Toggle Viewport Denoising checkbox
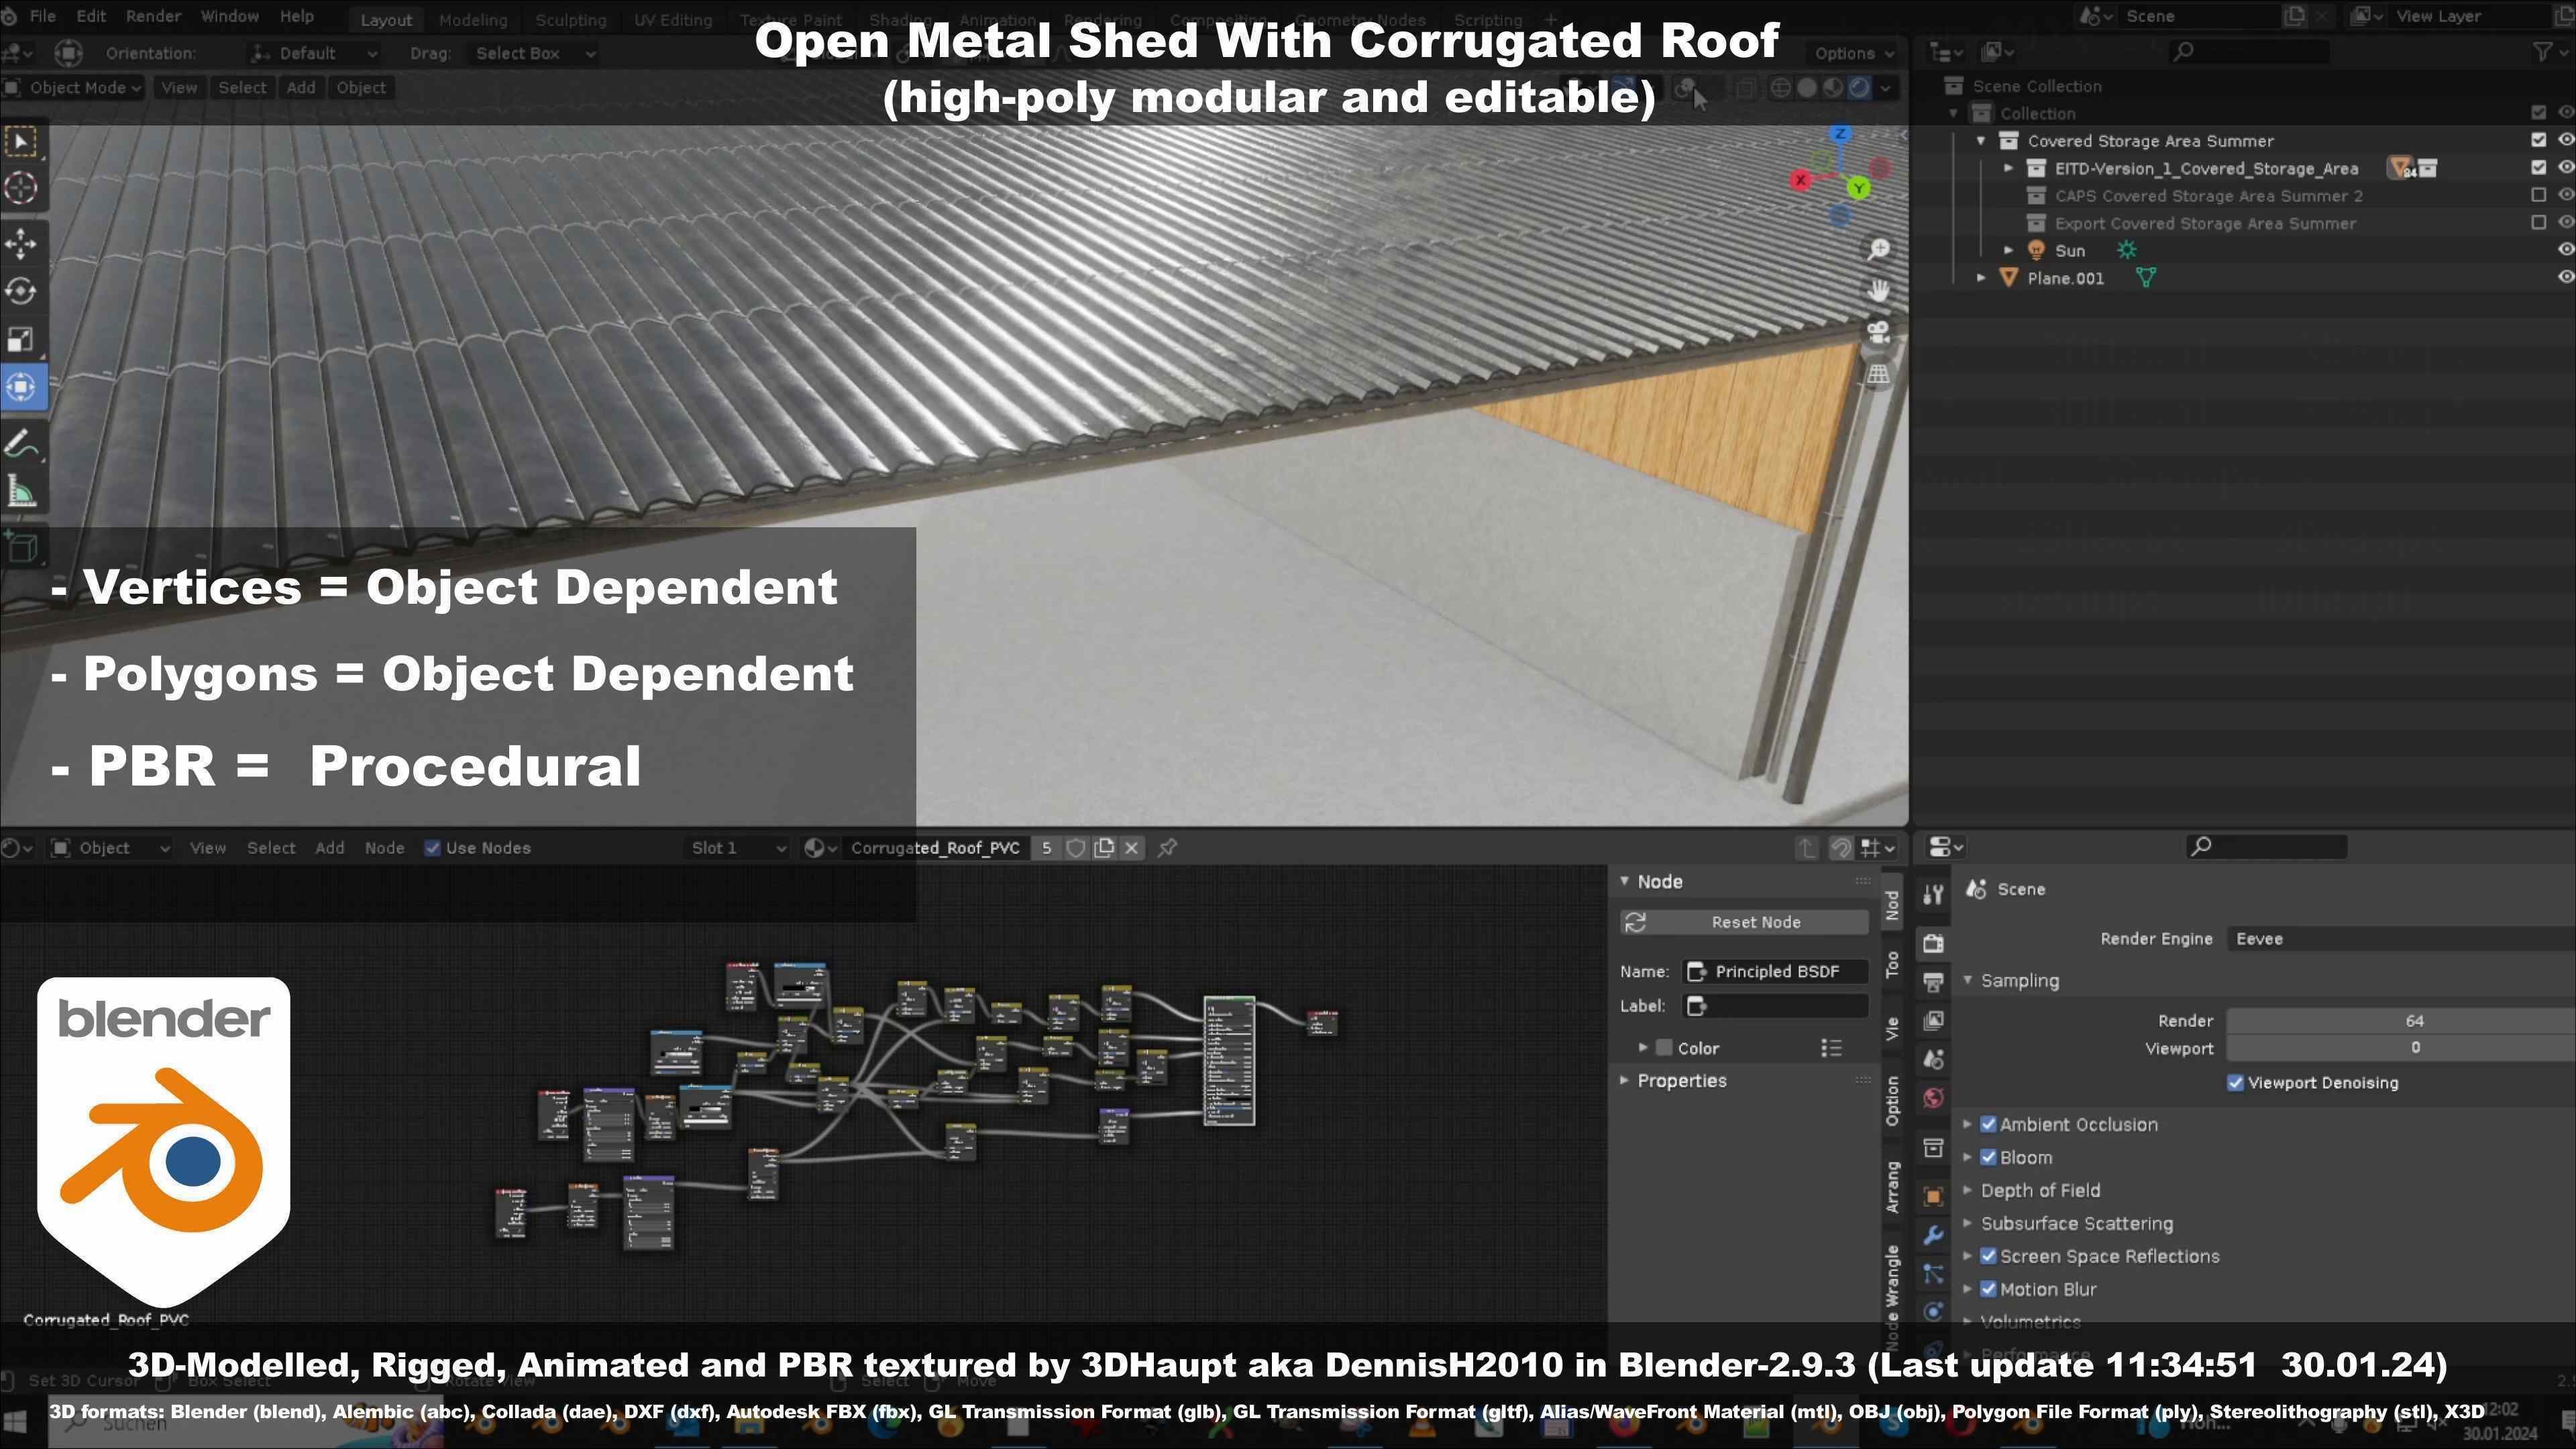 tap(2236, 1083)
